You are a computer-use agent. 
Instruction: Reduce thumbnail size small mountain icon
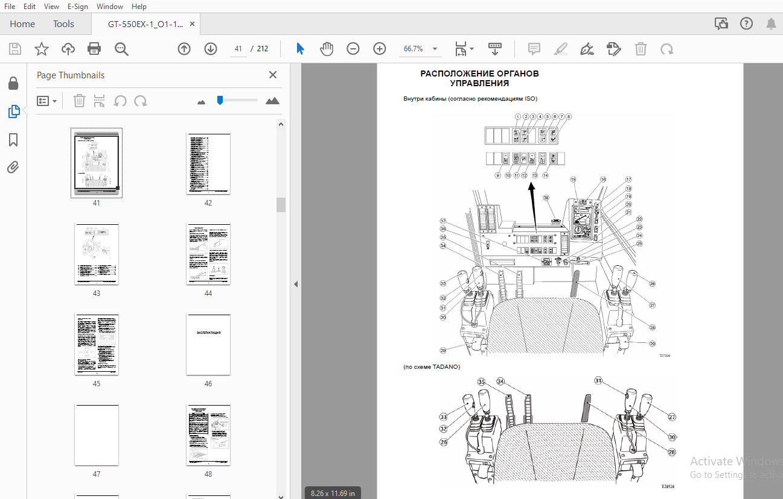pos(202,102)
